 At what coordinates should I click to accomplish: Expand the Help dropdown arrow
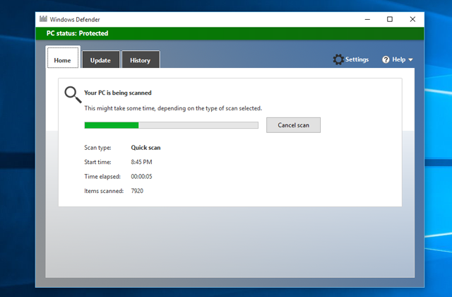410,59
